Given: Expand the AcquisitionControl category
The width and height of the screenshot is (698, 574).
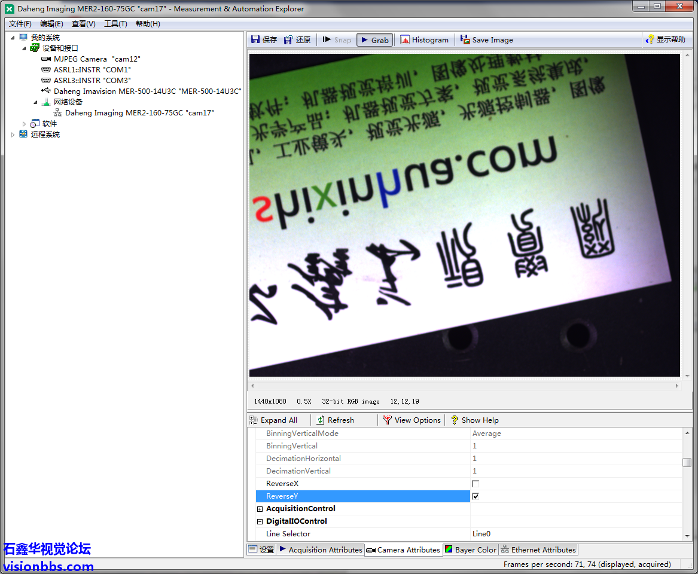Looking at the screenshot, I should point(260,509).
